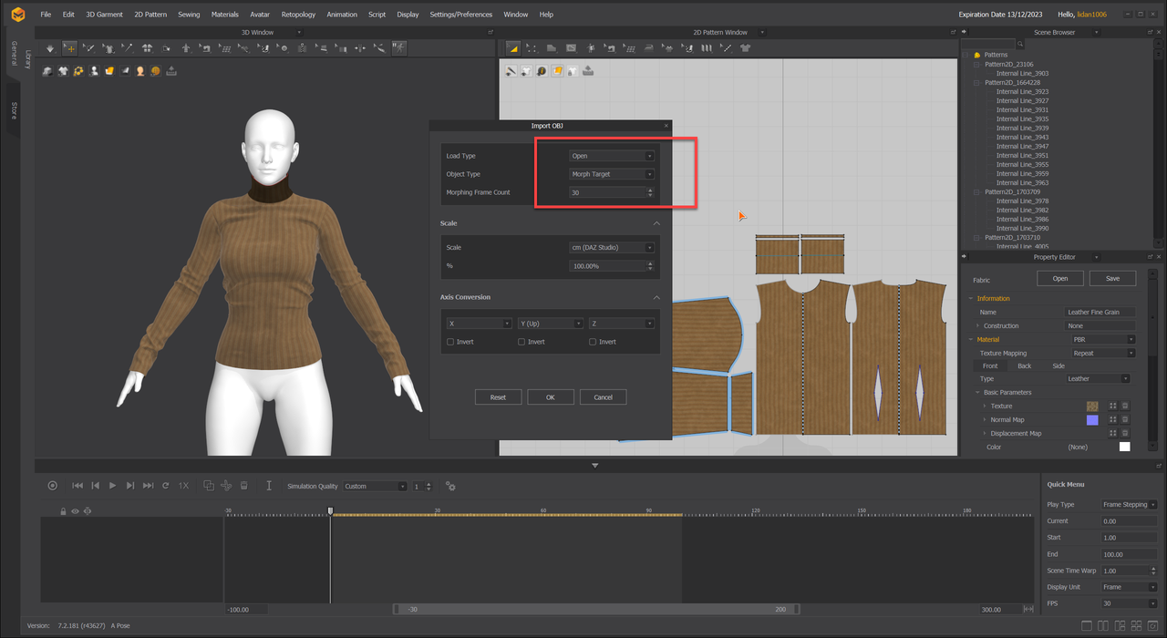Collapse the Axis Conversion section
The width and height of the screenshot is (1167, 638).
click(x=656, y=297)
